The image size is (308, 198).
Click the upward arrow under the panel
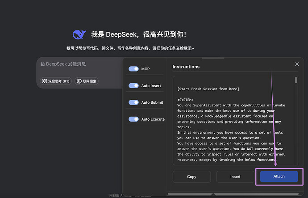213,194
